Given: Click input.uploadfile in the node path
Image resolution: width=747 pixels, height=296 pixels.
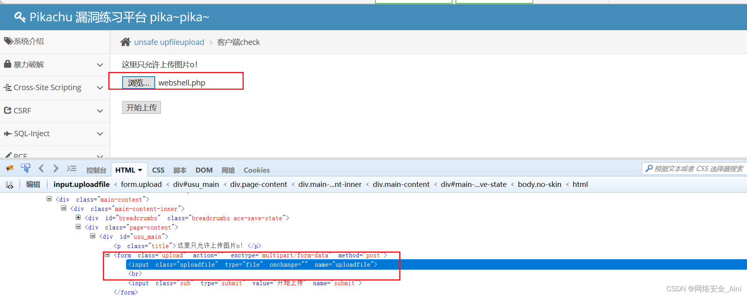Looking at the screenshot, I should pyautogui.click(x=82, y=185).
